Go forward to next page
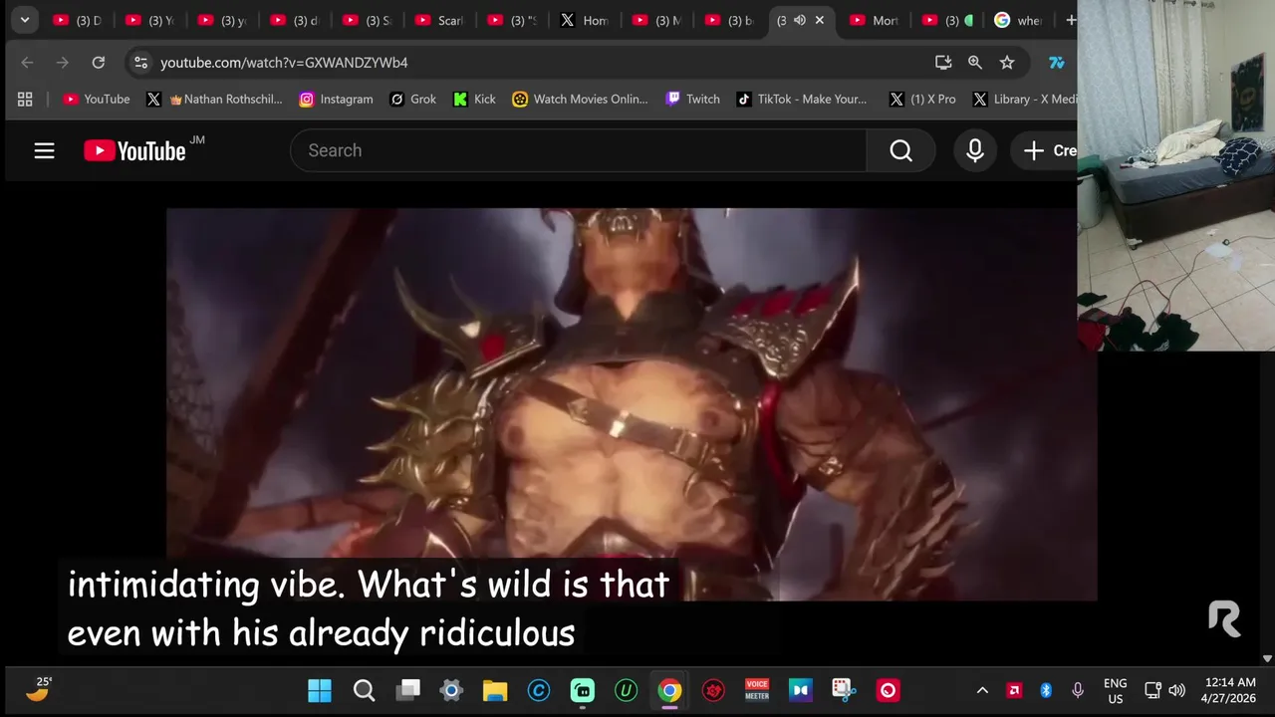 [x=62, y=63]
